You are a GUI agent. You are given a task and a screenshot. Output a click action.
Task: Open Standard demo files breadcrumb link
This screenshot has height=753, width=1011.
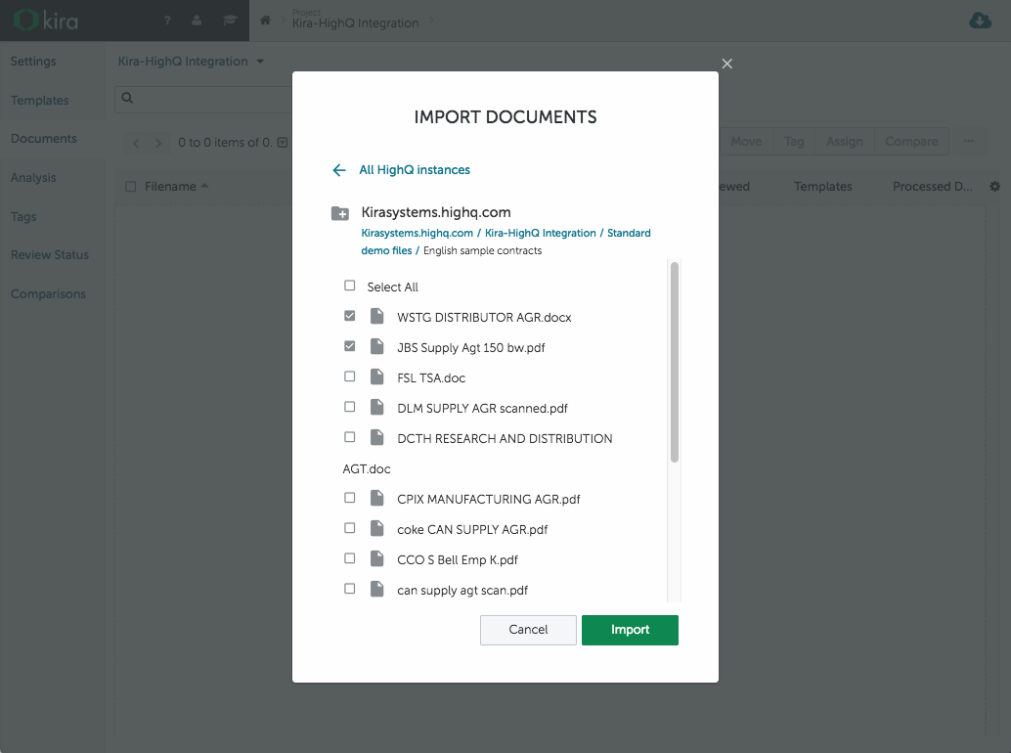pyautogui.click(x=505, y=242)
